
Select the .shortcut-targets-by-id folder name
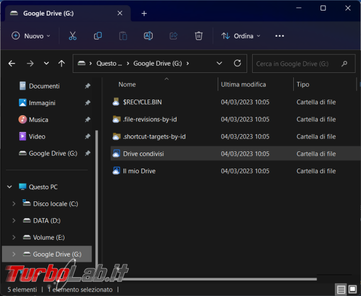pos(154,136)
